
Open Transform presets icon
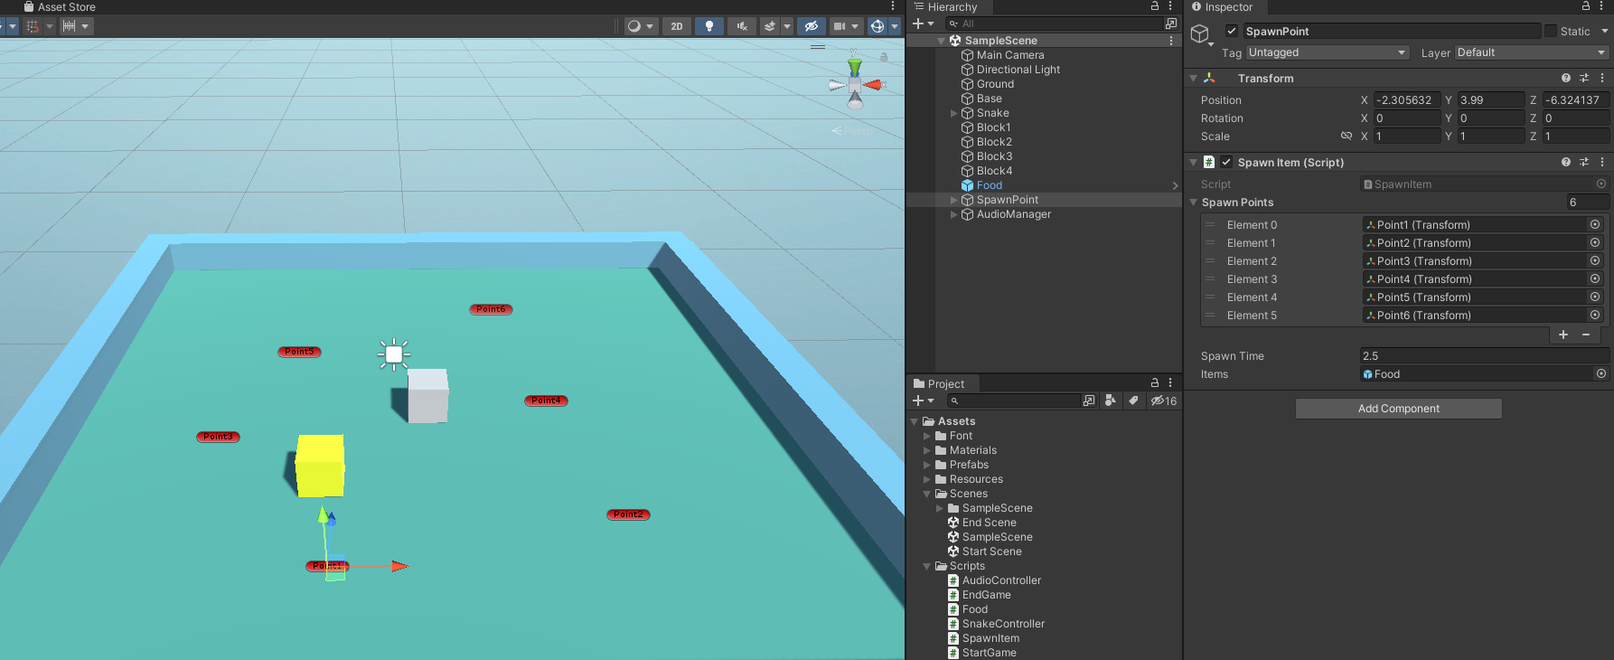pyautogui.click(x=1584, y=79)
